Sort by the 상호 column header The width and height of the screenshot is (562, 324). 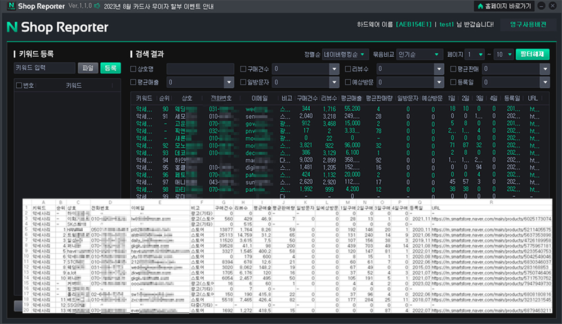187,98
